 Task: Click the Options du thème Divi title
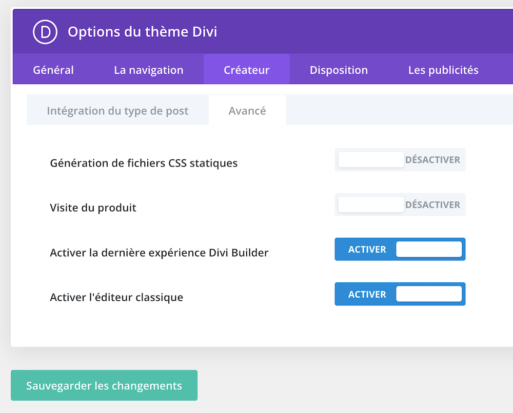pos(142,32)
